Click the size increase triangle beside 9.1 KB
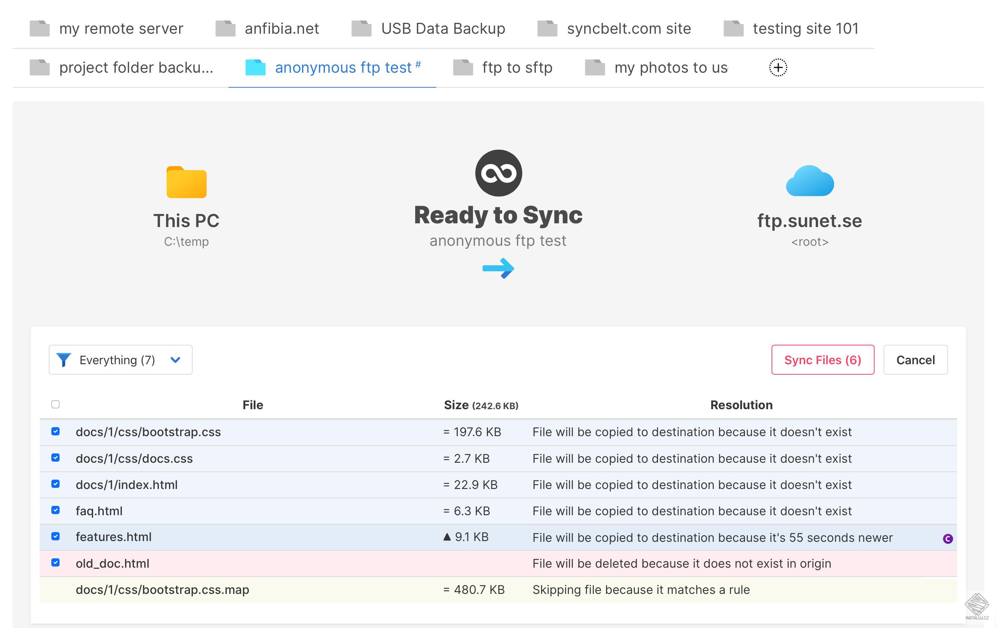 tap(447, 537)
